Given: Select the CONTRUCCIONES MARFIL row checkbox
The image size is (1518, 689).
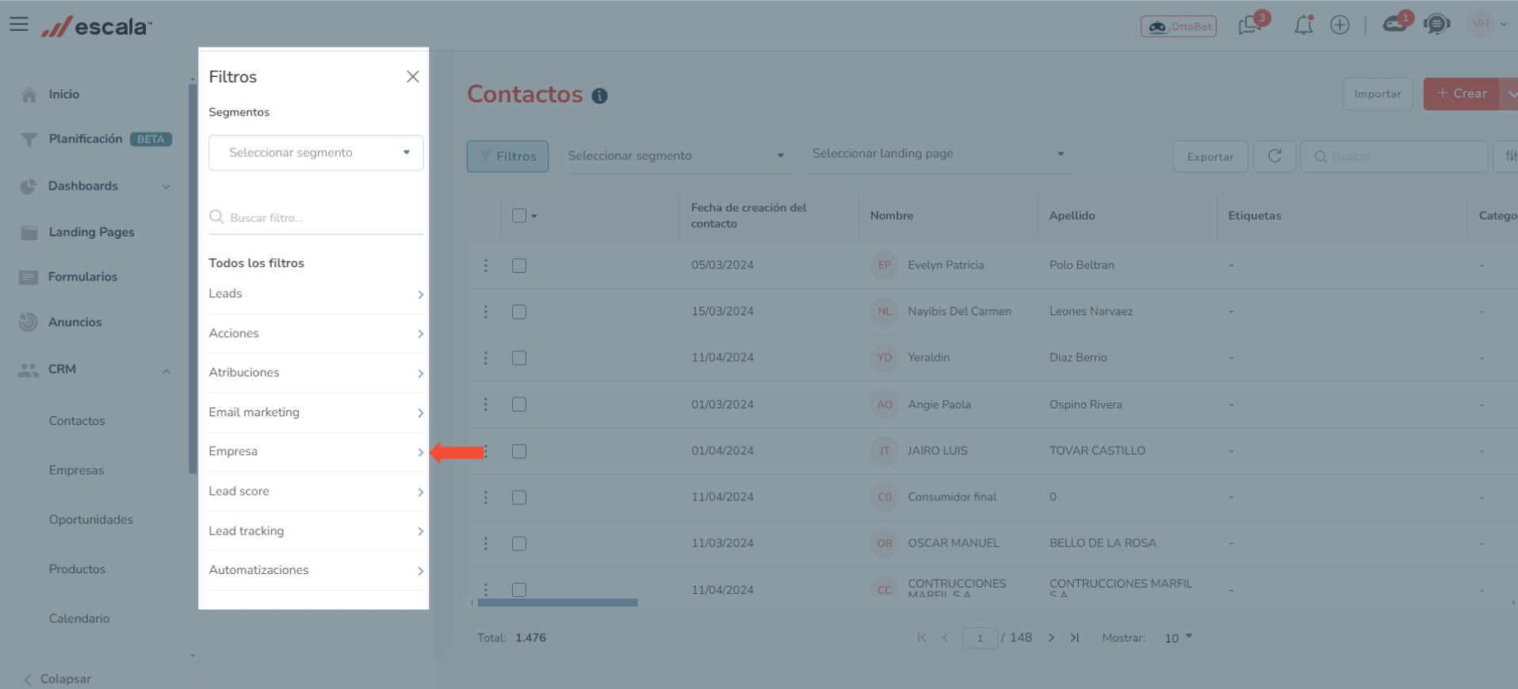Looking at the screenshot, I should pos(519,589).
